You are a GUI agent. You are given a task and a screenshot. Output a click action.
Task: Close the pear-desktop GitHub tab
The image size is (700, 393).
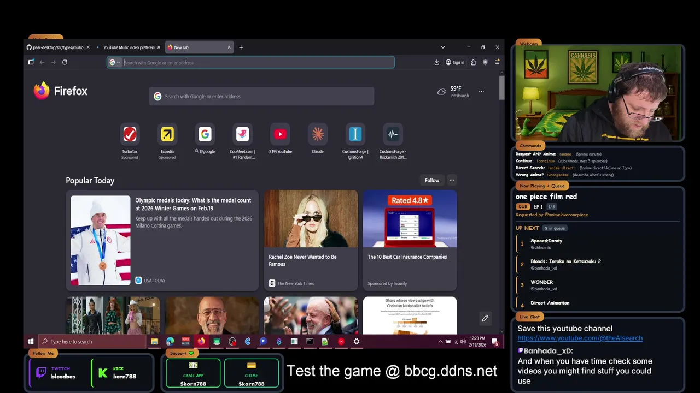tap(88, 47)
